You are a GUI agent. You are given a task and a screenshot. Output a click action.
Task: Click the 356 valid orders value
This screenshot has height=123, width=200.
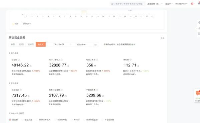pyautogui.click(x=90, y=65)
